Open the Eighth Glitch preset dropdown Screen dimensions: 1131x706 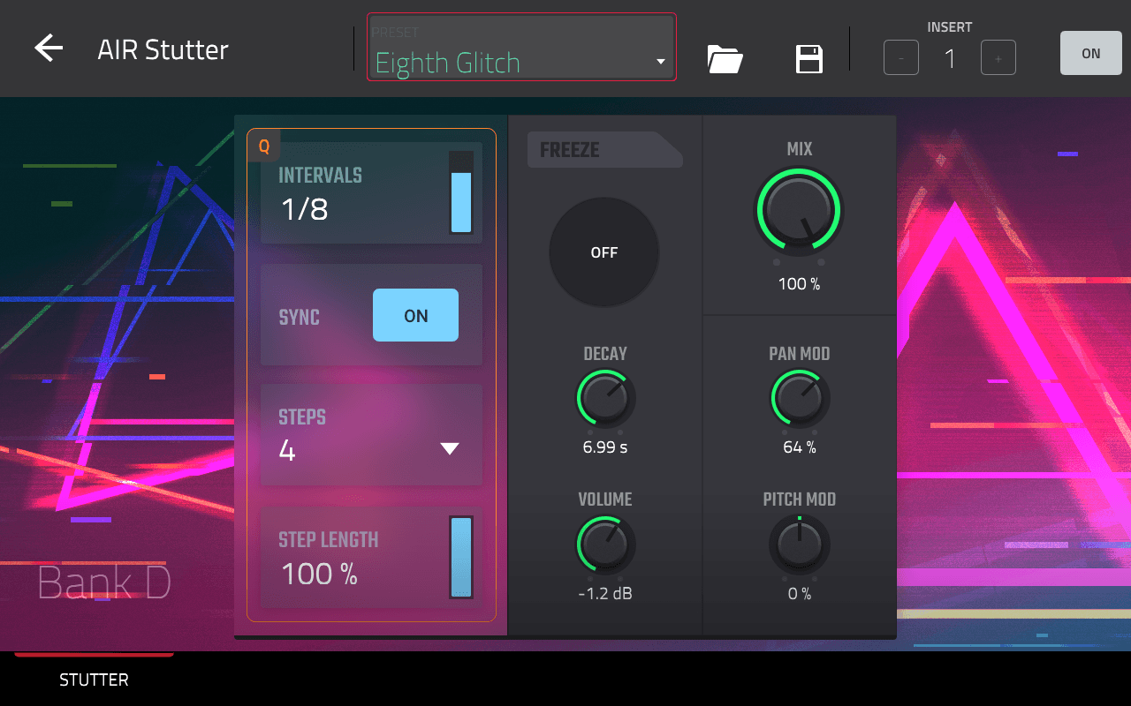pyautogui.click(x=521, y=60)
